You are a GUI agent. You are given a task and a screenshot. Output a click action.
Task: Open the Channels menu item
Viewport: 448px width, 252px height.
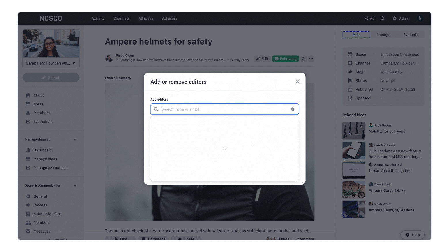[121, 18]
